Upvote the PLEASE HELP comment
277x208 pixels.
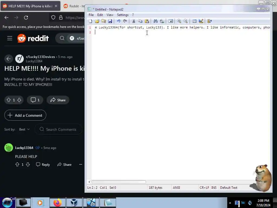[x=17, y=164]
